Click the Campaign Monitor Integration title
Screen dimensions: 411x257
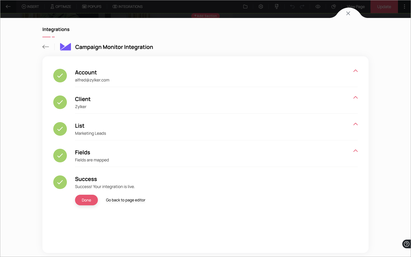(114, 47)
